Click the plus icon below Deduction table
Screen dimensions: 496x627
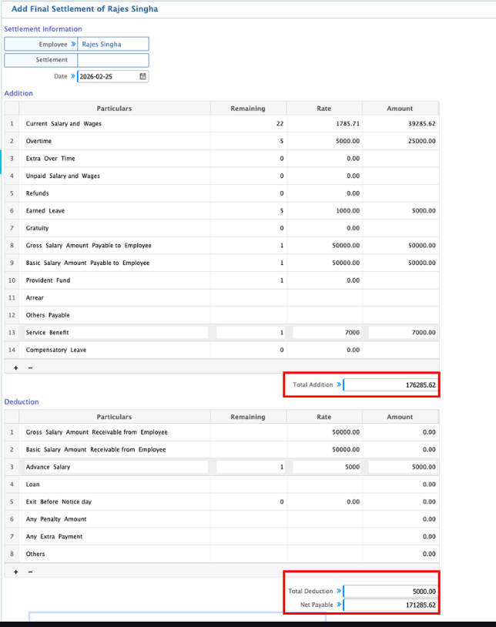pos(16,572)
